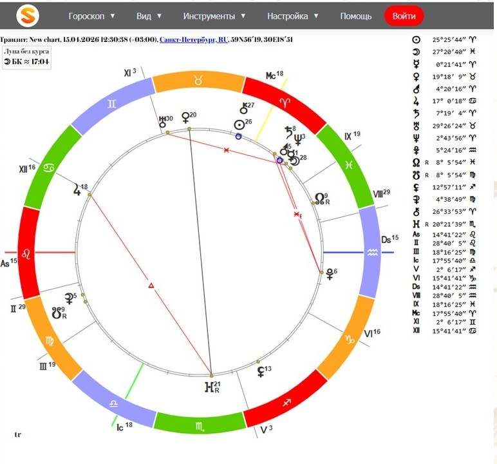Click the Jupiter–Proserpina trine aspect marker
This screenshot has width=497, height=464.
click(151, 285)
